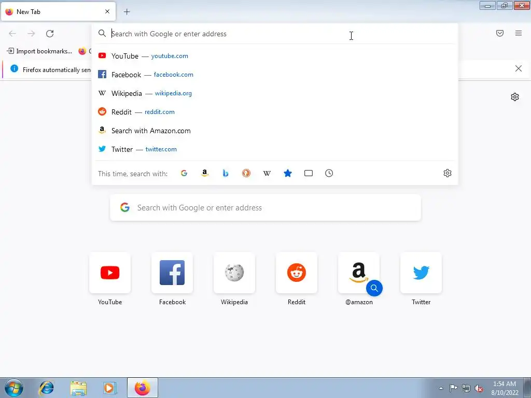Click the network tray icon
The width and height of the screenshot is (531, 398).
(x=466, y=388)
